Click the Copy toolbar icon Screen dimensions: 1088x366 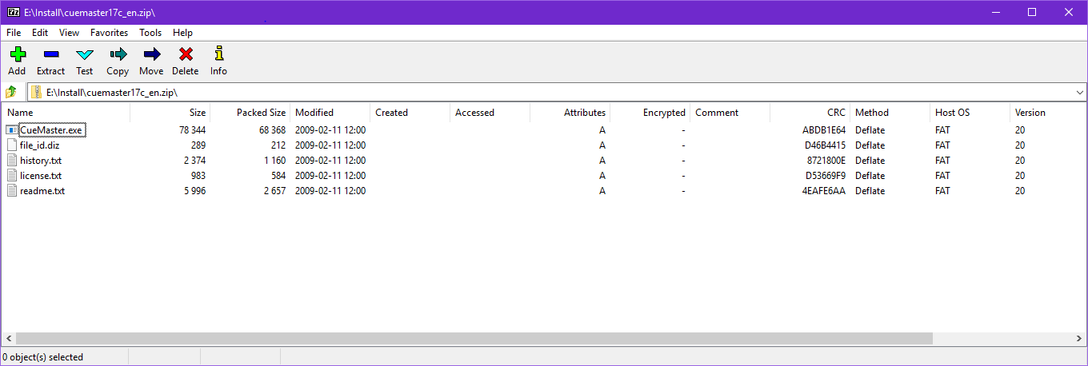[118, 54]
